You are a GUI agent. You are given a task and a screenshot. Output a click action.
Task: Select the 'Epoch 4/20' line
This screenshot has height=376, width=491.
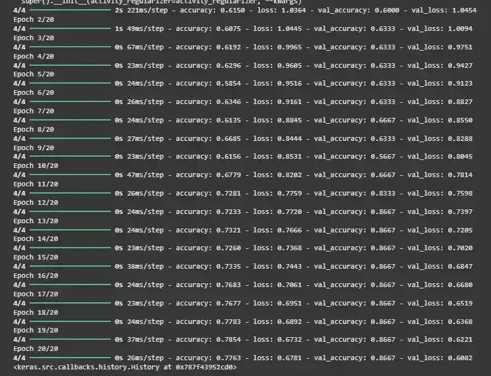34,56
